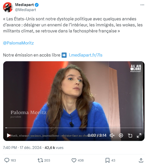Bookmark the tweet
The image size is (146, 163).
pyautogui.click(x=107, y=160)
